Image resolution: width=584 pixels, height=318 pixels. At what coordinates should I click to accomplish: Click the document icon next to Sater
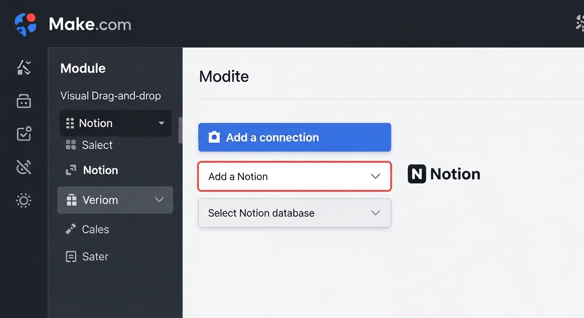(71, 256)
